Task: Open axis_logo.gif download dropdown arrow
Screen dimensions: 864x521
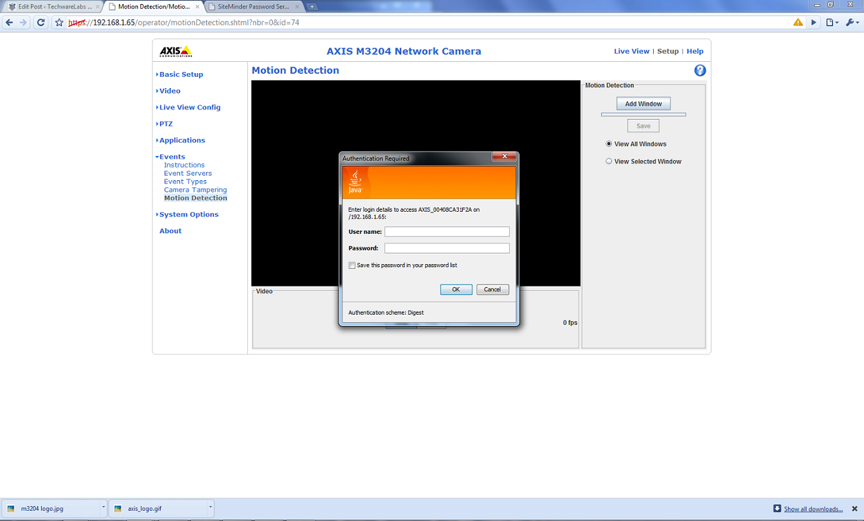Action: pyautogui.click(x=210, y=508)
